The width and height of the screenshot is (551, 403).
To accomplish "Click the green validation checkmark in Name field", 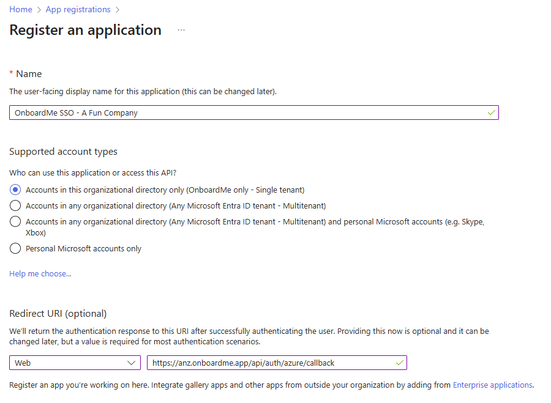I will click(491, 113).
